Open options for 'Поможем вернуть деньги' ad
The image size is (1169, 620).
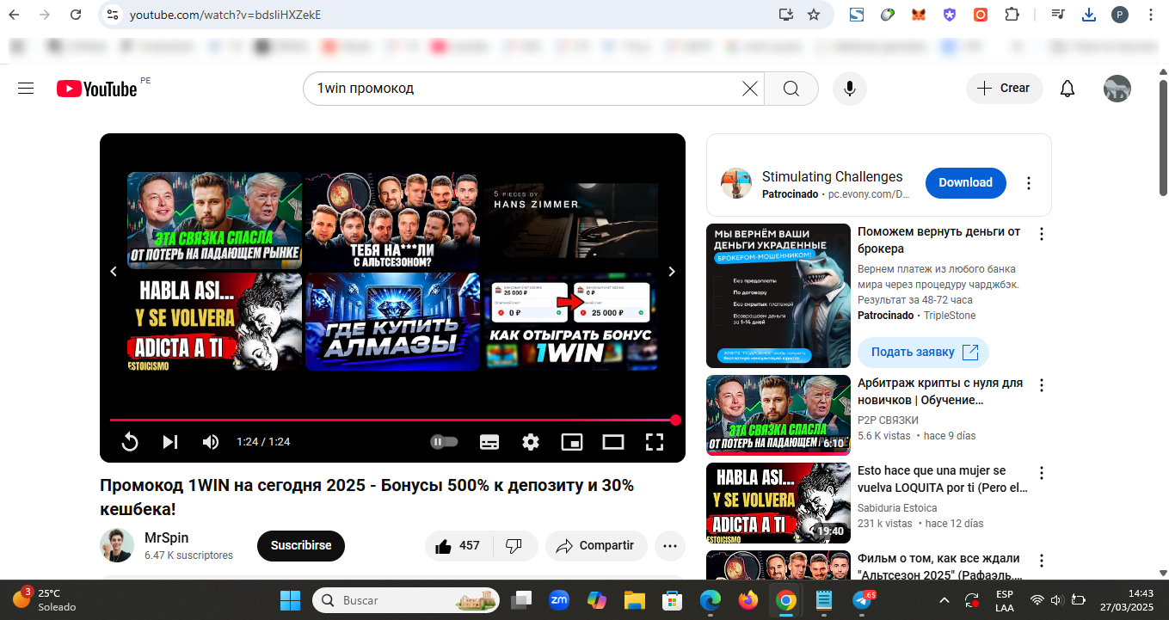1042,234
